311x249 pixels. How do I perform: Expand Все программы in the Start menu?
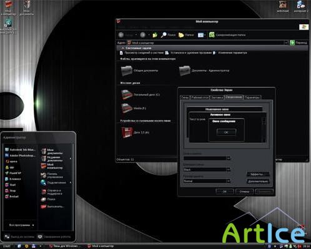21,225
